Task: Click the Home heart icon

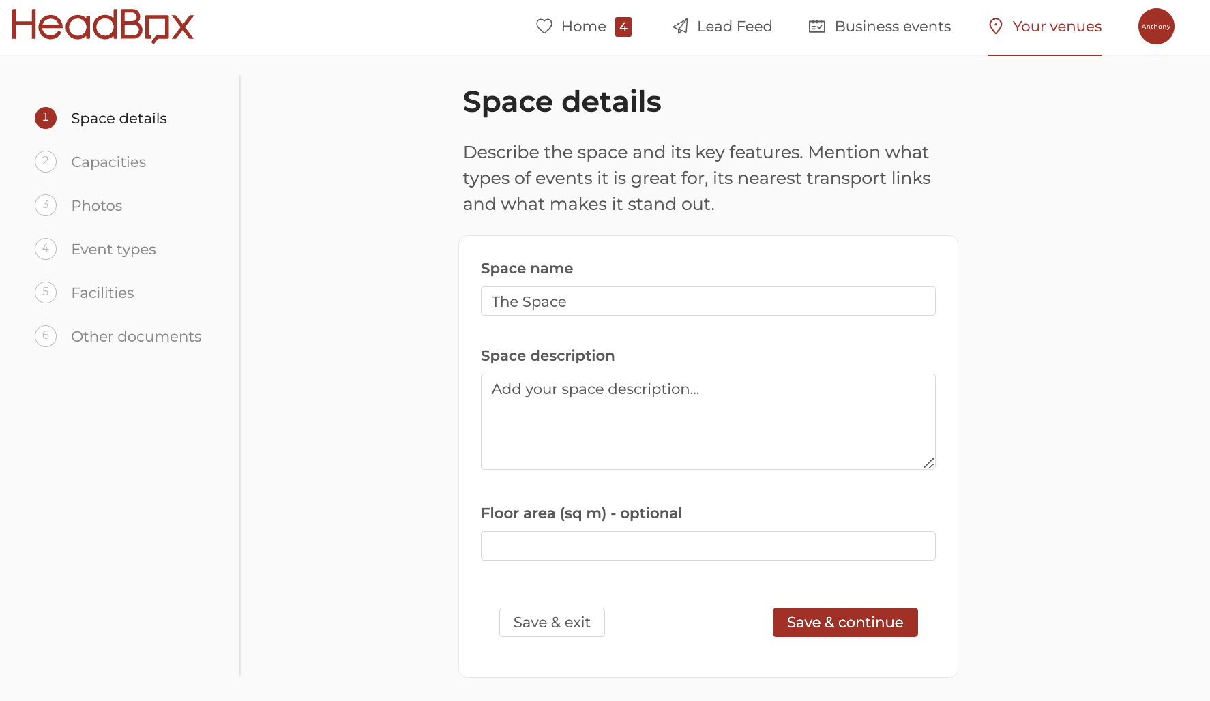Action: tap(544, 27)
